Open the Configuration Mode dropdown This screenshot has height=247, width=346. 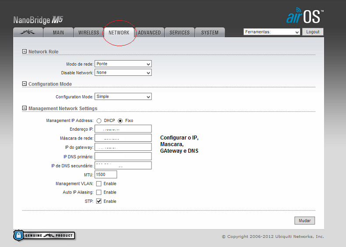pyautogui.click(x=123, y=97)
